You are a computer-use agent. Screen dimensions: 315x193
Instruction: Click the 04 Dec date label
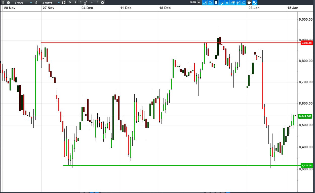click(x=87, y=8)
